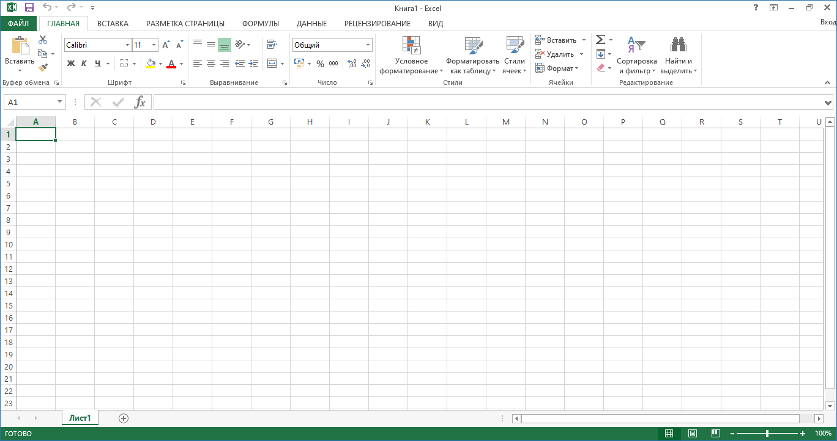Click the AutoSum sigma icon
The image size is (837, 441).
(x=600, y=40)
